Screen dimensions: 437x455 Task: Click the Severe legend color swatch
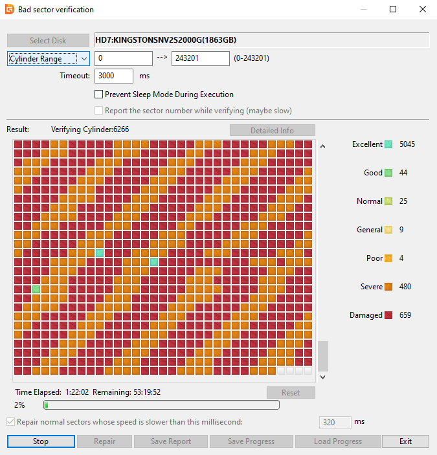[388, 287]
